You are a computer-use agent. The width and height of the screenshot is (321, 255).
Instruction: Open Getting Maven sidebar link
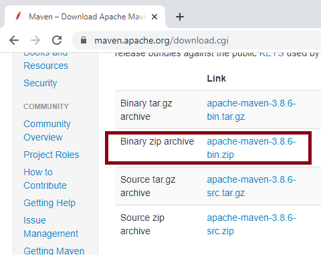[x=54, y=251]
